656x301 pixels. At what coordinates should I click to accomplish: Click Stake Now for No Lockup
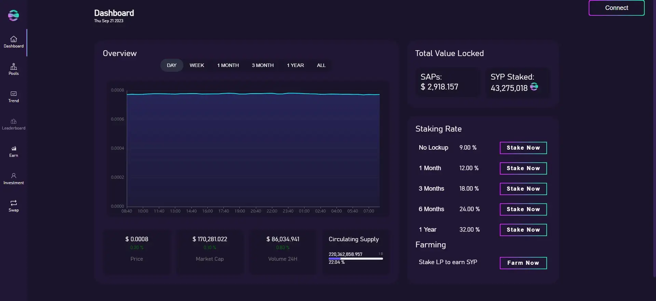tap(523, 148)
